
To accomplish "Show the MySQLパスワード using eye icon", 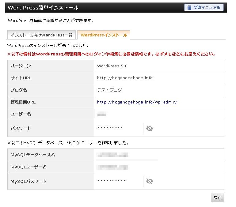I will pos(150,181).
